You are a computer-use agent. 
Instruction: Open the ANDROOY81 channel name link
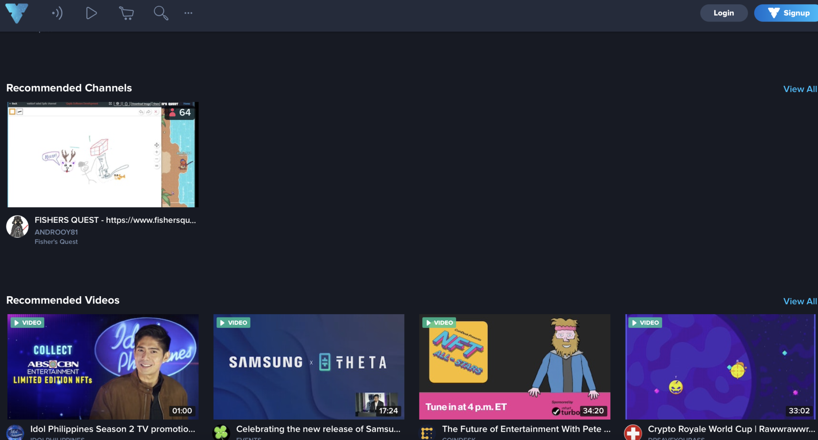tap(56, 232)
